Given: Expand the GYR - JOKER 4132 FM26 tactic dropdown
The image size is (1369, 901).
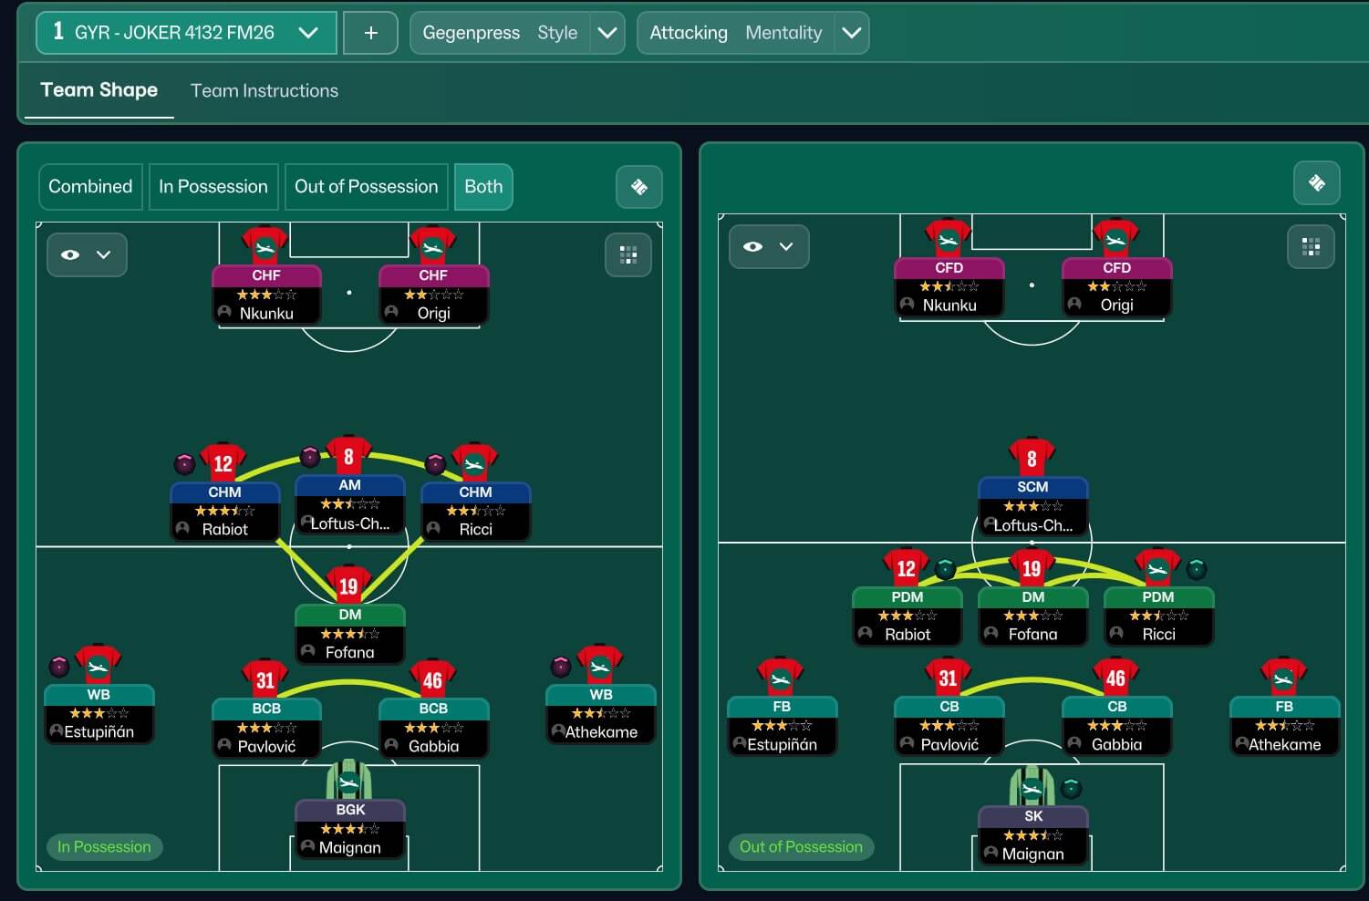Looking at the screenshot, I should [308, 33].
